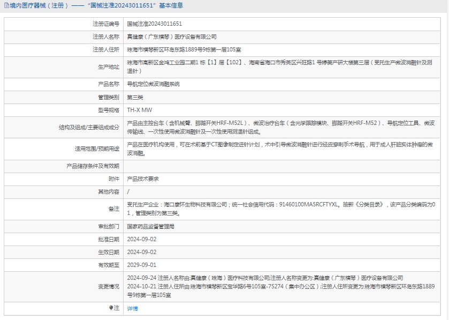Screen dimensions: 449x320
Task: Click the attachment value 产品技术要求
Action: pyautogui.click(x=142, y=178)
